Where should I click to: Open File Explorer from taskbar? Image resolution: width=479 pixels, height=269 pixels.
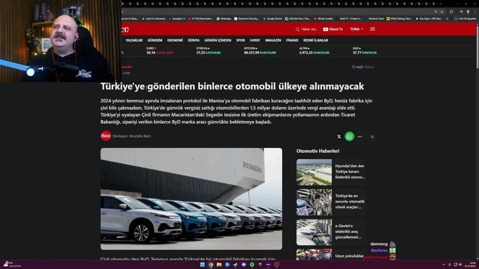pos(219,265)
